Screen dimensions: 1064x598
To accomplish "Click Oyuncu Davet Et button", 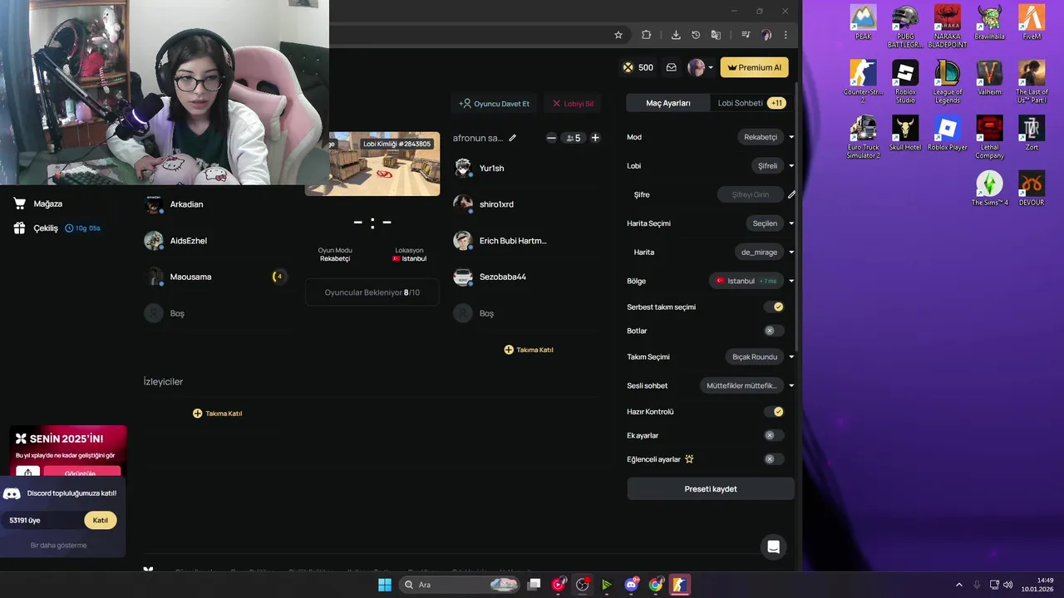I will 494,104.
